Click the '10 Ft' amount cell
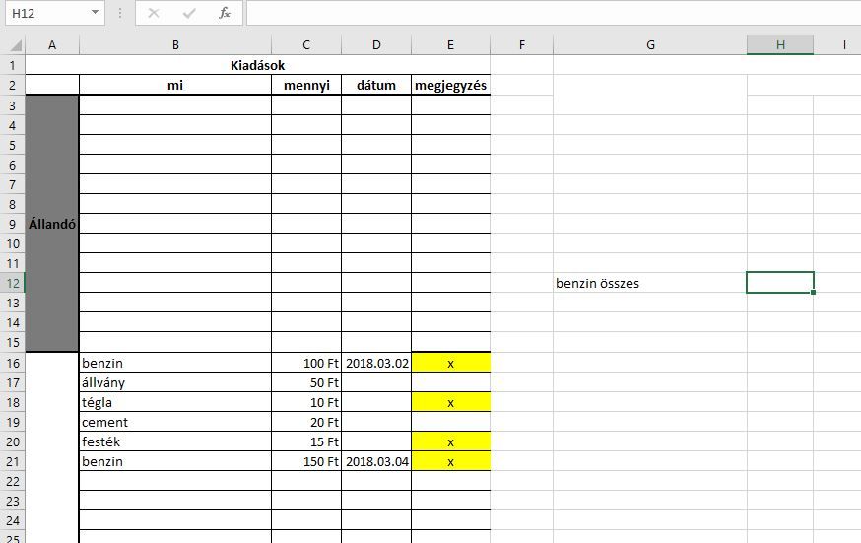Image resolution: width=861 pixels, height=543 pixels. 306,402
